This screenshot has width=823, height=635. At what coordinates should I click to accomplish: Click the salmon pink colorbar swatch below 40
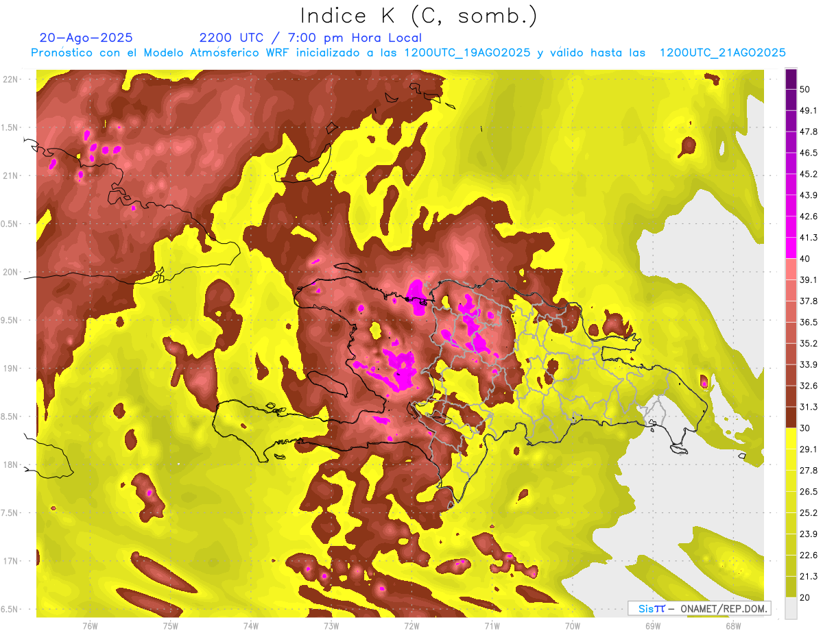pos(791,269)
